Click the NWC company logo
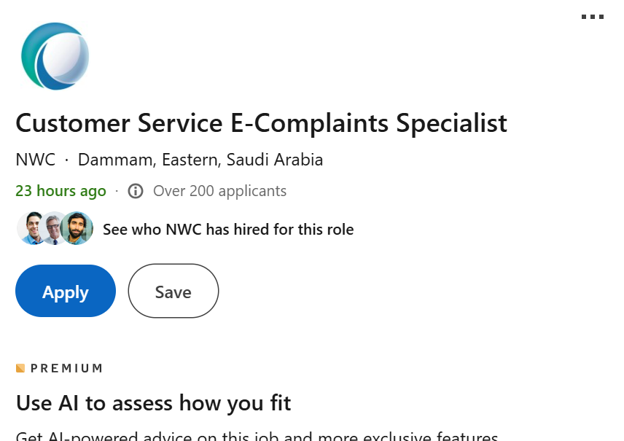Image resolution: width=624 pixels, height=441 pixels. [x=55, y=56]
